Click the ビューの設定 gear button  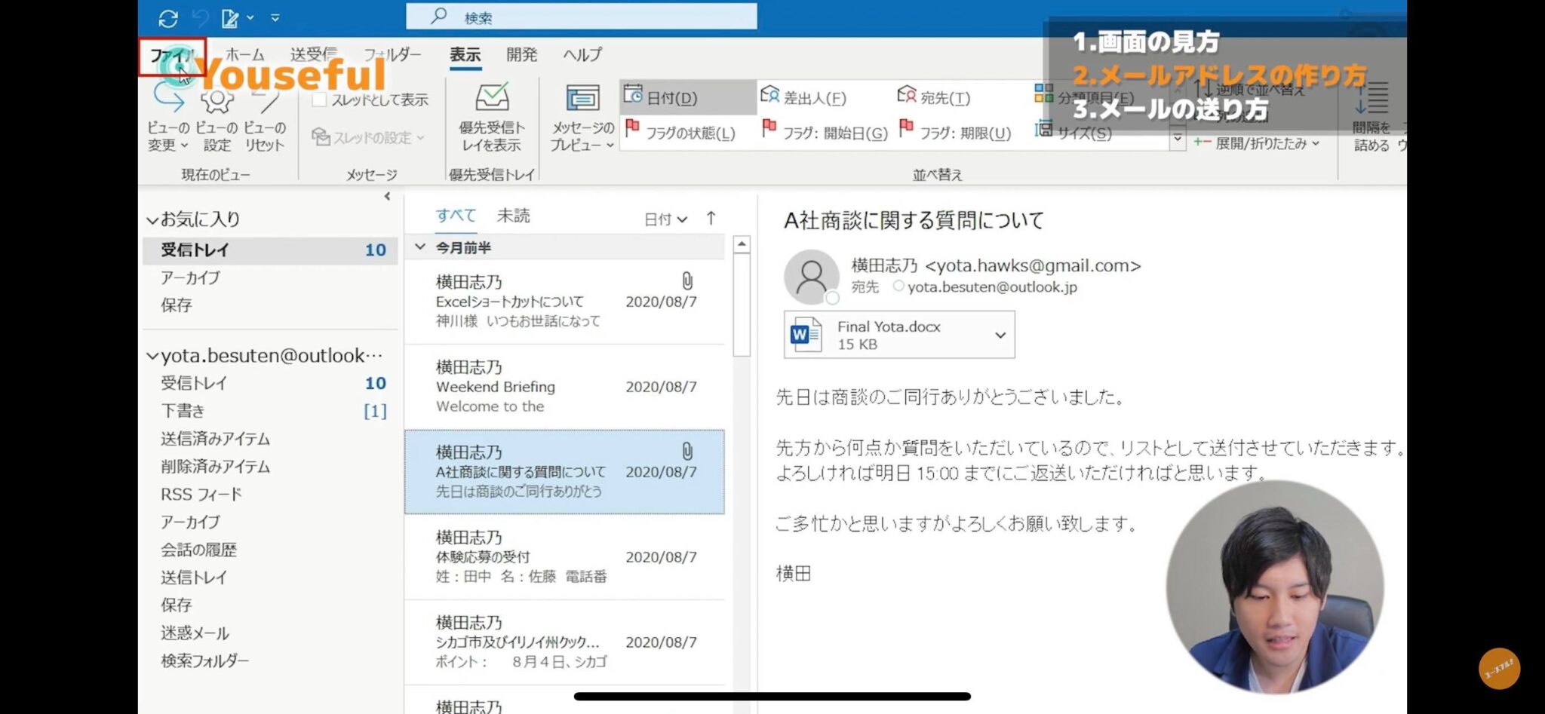click(217, 118)
